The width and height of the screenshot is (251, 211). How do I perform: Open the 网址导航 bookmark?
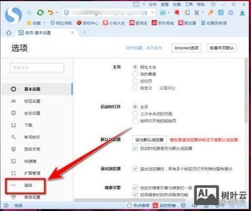(x=61, y=23)
